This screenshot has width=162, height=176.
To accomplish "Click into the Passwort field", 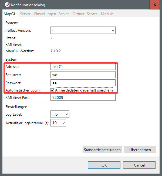I will point(83,82).
